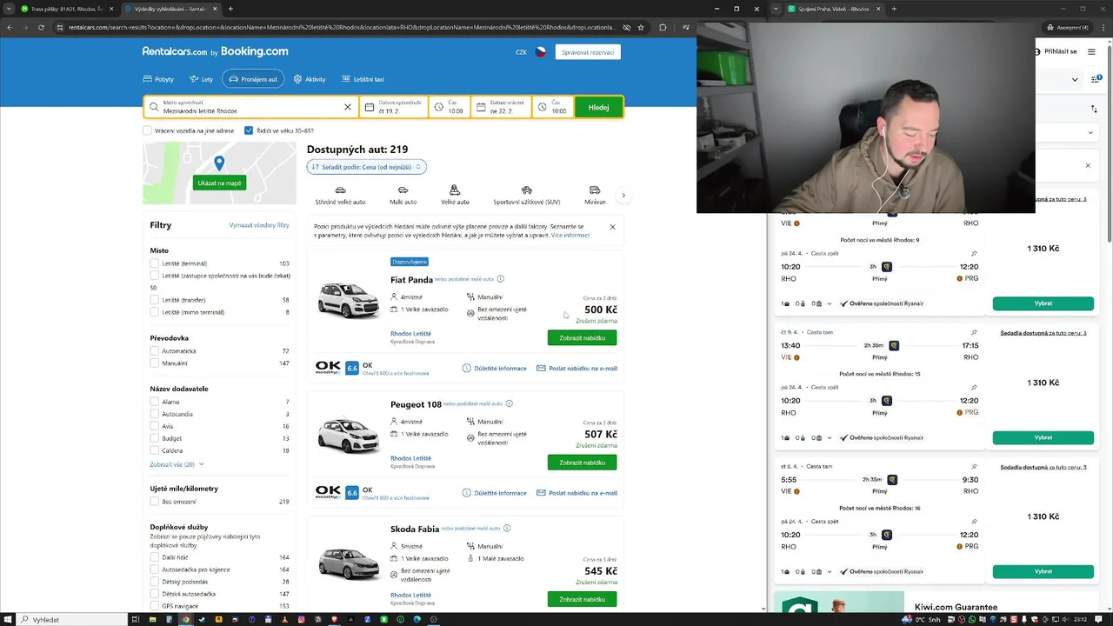Open return date ne 22. 2. picker
1113x626 pixels.
[501, 107]
